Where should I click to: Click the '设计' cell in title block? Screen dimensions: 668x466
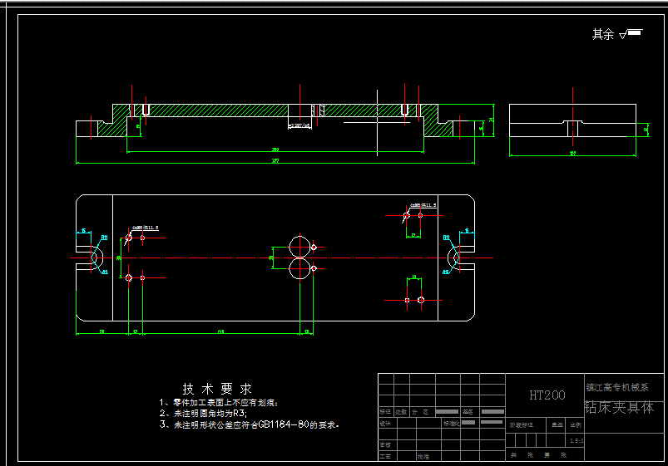coord(385,424)
